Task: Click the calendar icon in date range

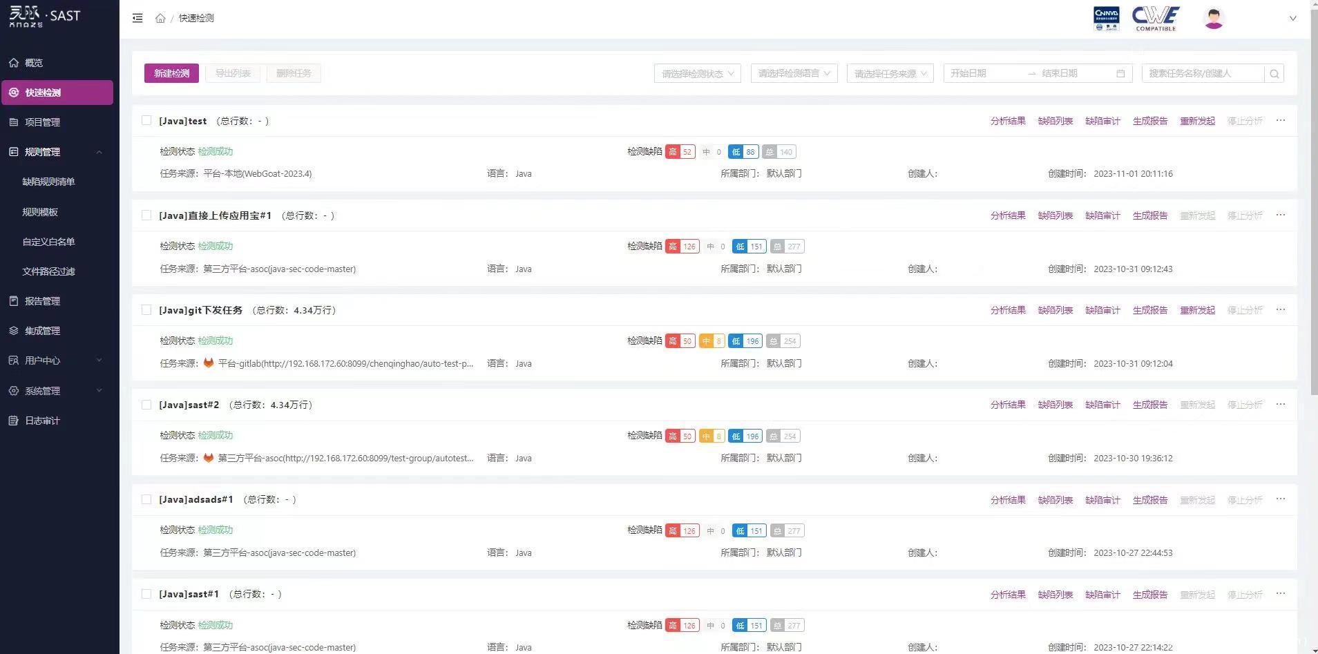Action: click(1120, 74)
